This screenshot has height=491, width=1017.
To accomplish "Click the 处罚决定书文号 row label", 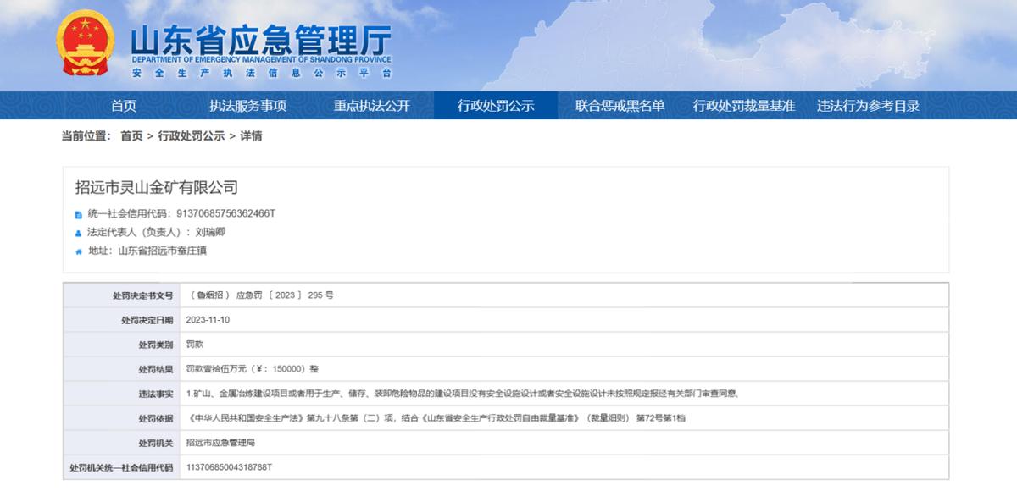I will click(x=142, y=295).
